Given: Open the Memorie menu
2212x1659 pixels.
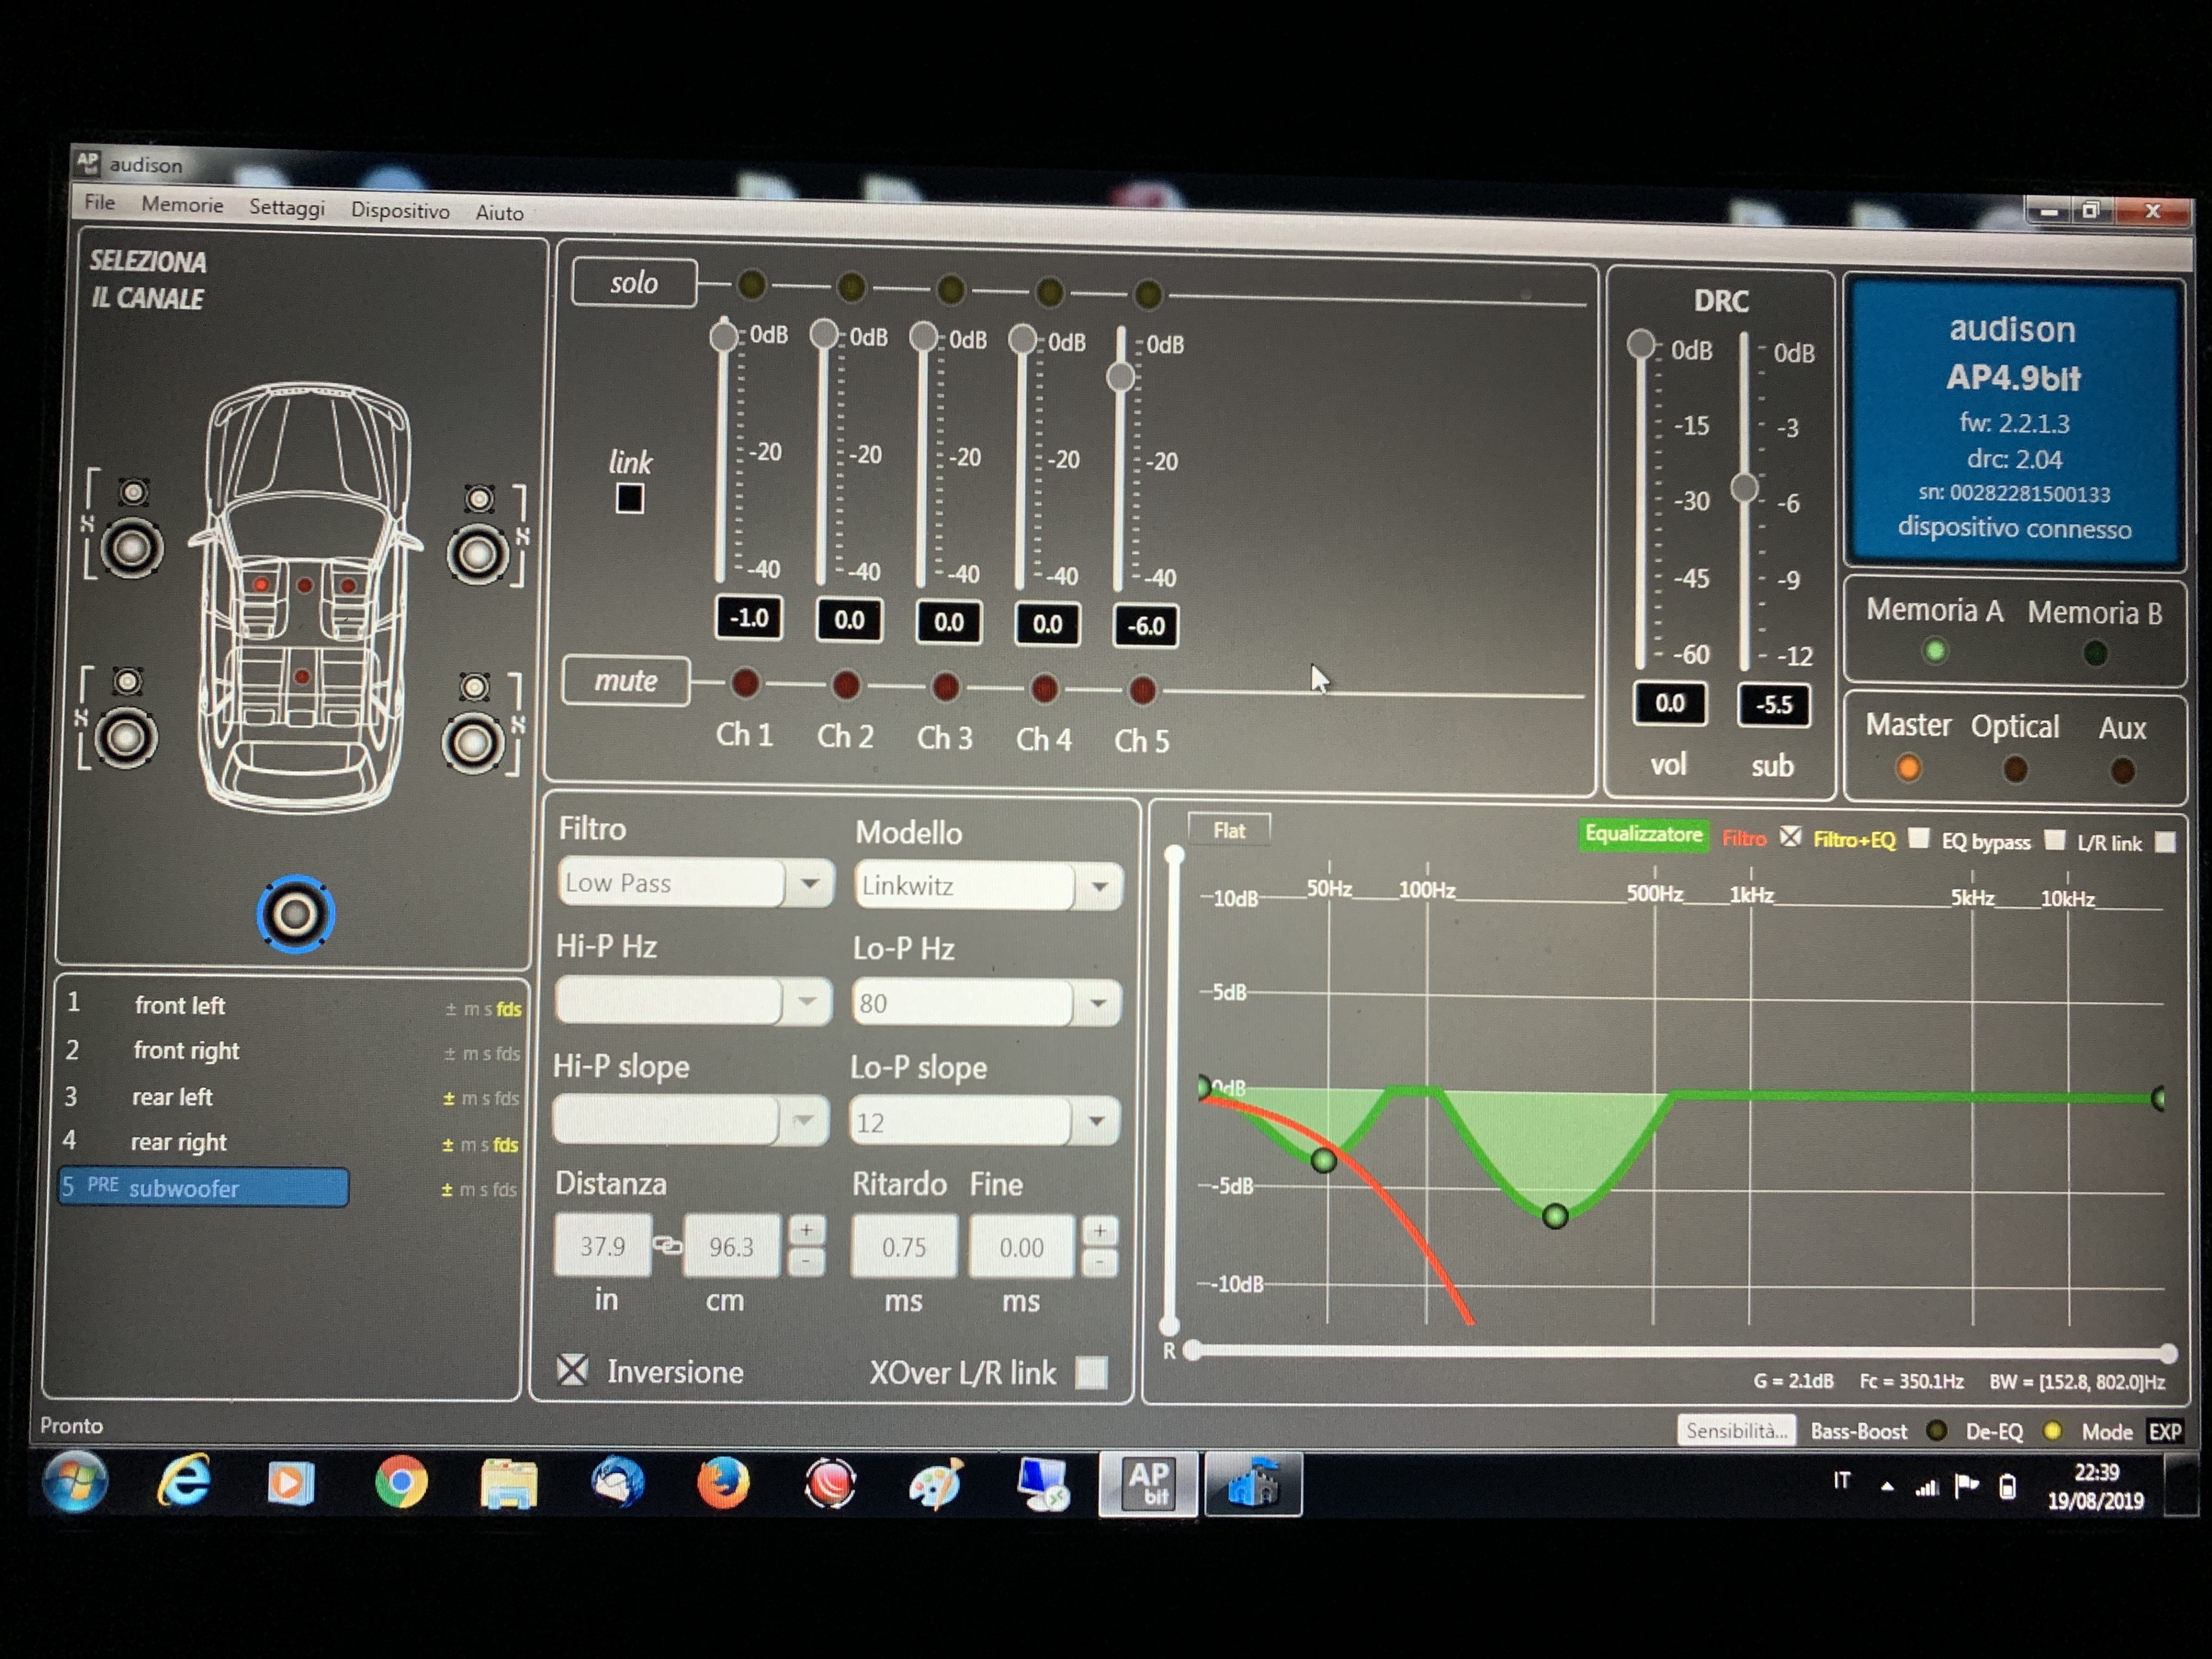Looking at the screenshot, I should click(182, 205).
